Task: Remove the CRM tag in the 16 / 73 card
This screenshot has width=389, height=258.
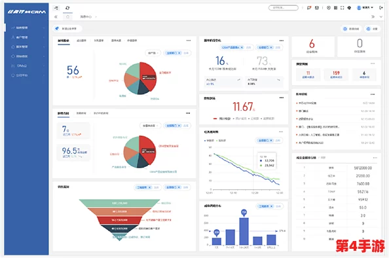Action: coord(242,47)
